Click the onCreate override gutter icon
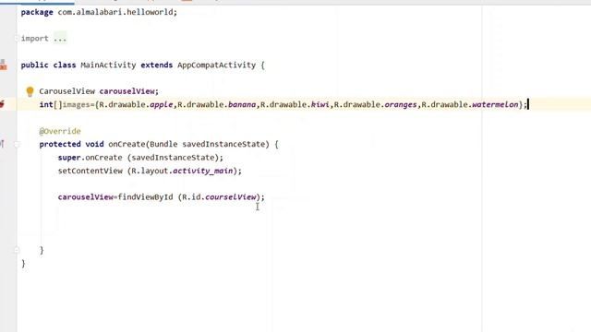The width and height of the screenshot is (591, 332). click(x=2, y=144)
